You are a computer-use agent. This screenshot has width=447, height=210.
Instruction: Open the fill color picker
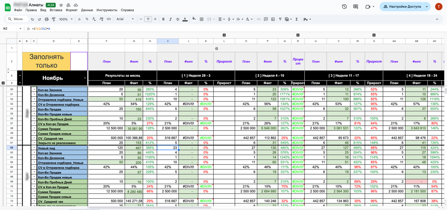click(194, 19)
